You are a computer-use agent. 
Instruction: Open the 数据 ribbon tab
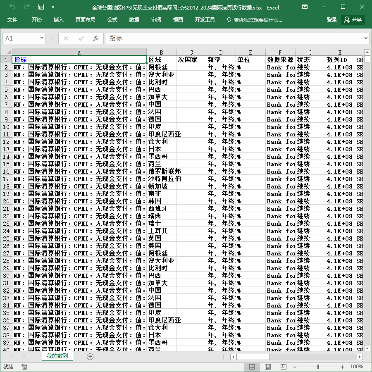click(x=134, y=20)
